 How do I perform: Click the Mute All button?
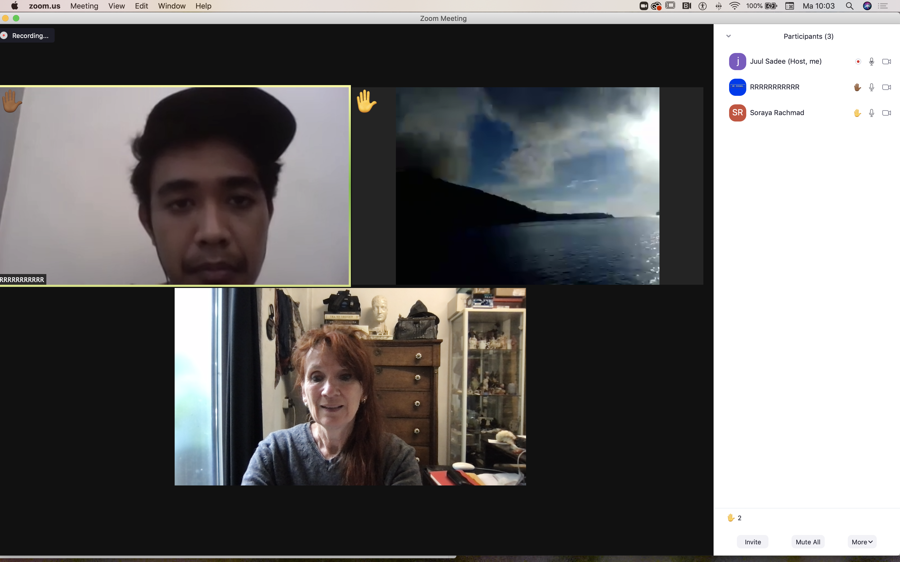[x=808, y=542]
